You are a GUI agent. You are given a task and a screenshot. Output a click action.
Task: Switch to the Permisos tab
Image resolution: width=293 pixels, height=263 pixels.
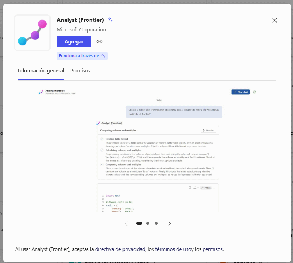coord(80,71)
